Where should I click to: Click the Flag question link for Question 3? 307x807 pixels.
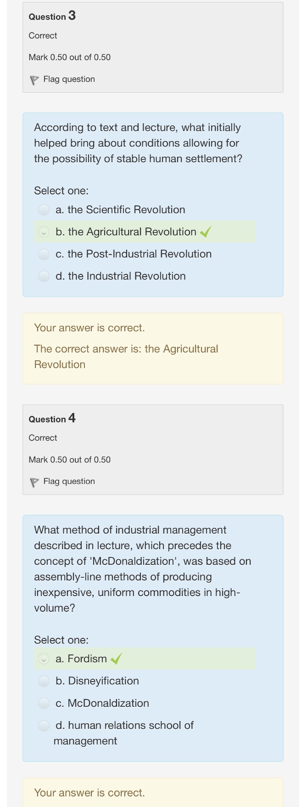click(x=69, y=80)
